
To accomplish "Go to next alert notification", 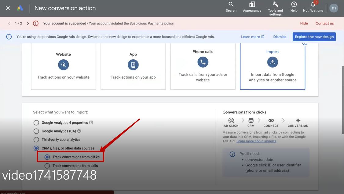I will pos(27,23).
